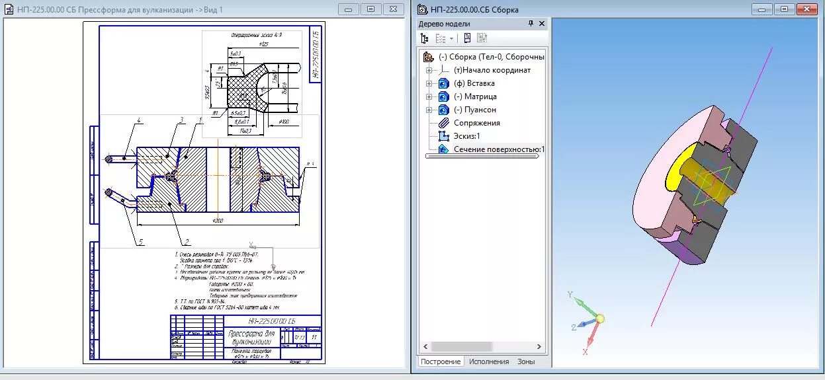Image resolution: width=825 pixels, height=380 pixels.
Task: Click the Эскиз:1 sketch icon
Action: pyautogui.click(x=443, y=136)
